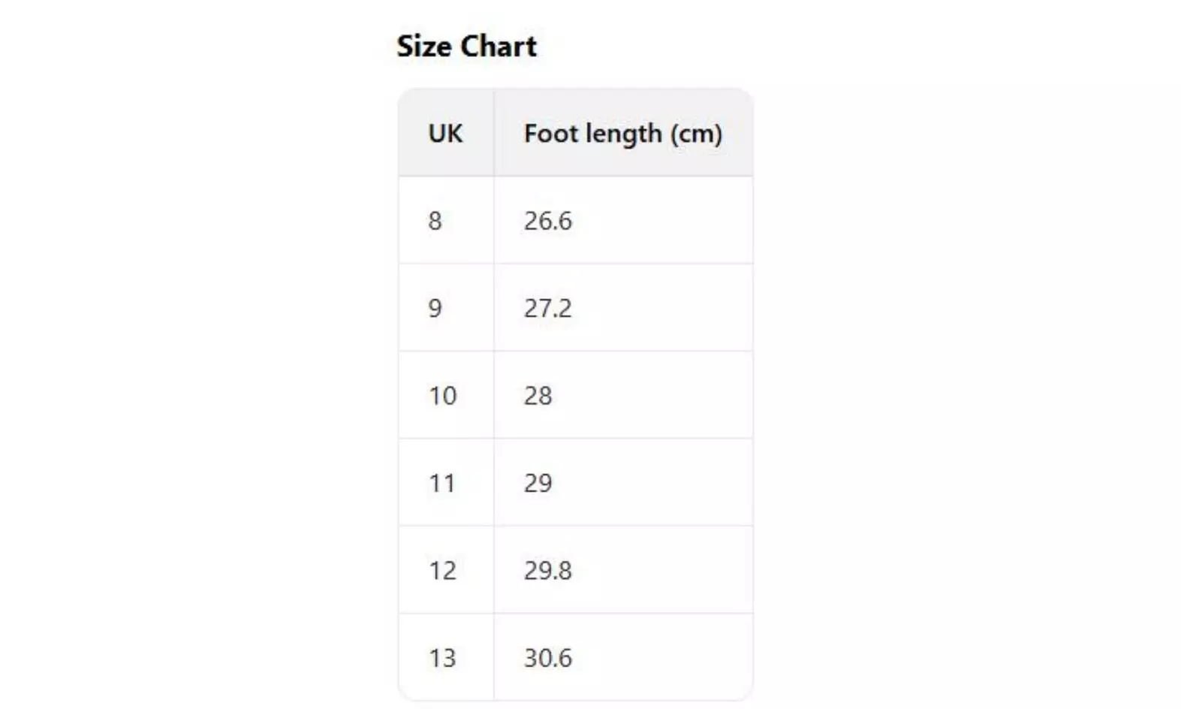
Task: Click the 29 foot length value
Action: [538, 483]
